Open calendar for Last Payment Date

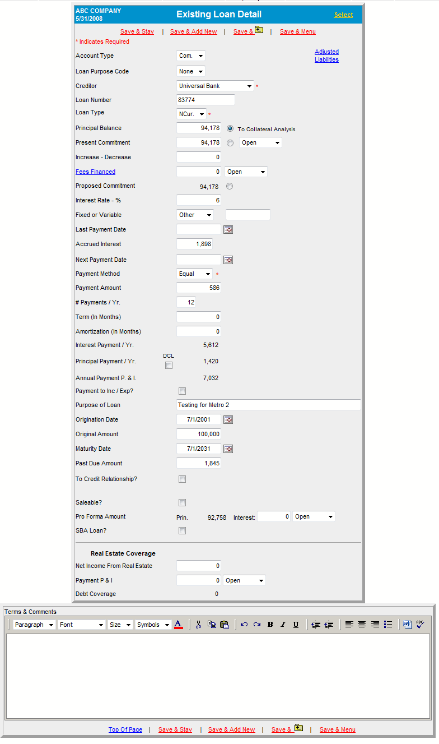228,229
